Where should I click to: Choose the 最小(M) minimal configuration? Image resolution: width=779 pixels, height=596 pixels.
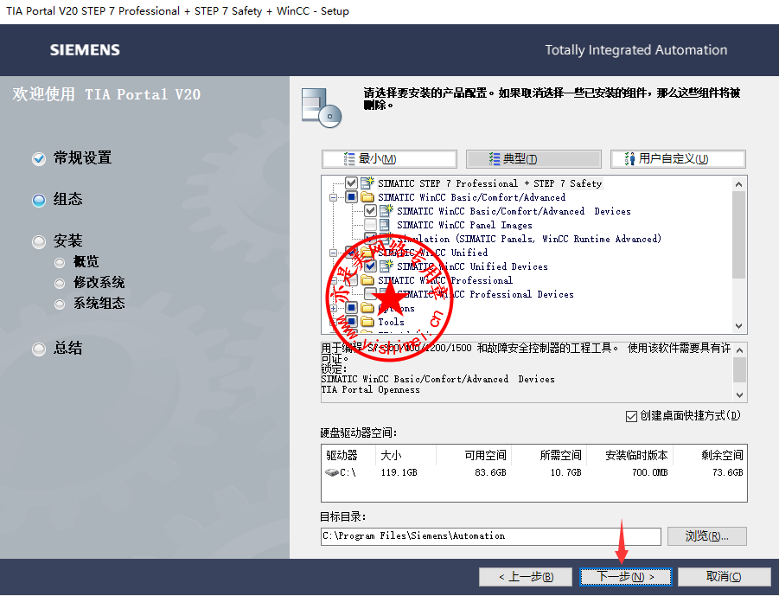389,159
